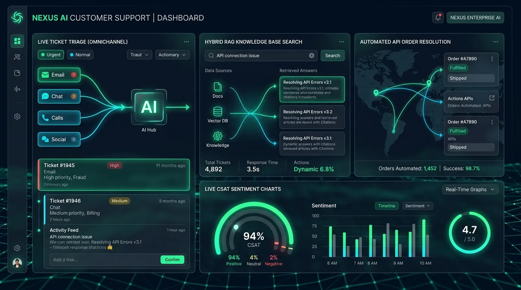Open Resolving API Errors v3.2 answer

[312, 117]
